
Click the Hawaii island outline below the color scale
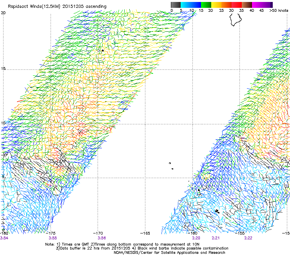pyautogui.click(x=236, y=20)
